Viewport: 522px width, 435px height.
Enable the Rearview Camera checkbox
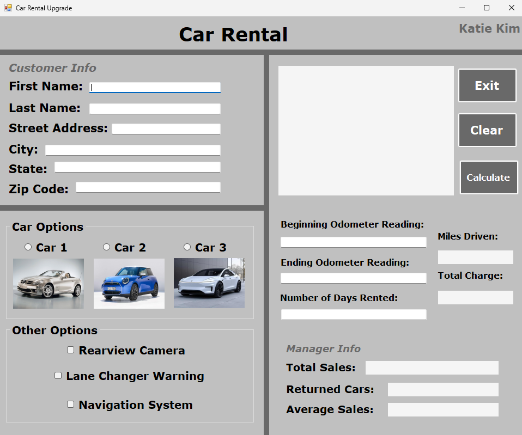coord(71,350)
